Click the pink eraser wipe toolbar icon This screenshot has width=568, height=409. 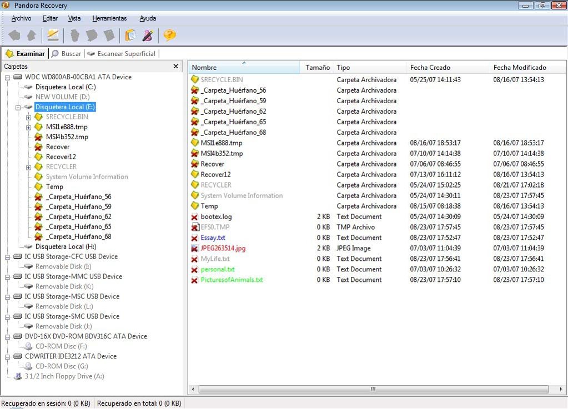pos(148,36)
